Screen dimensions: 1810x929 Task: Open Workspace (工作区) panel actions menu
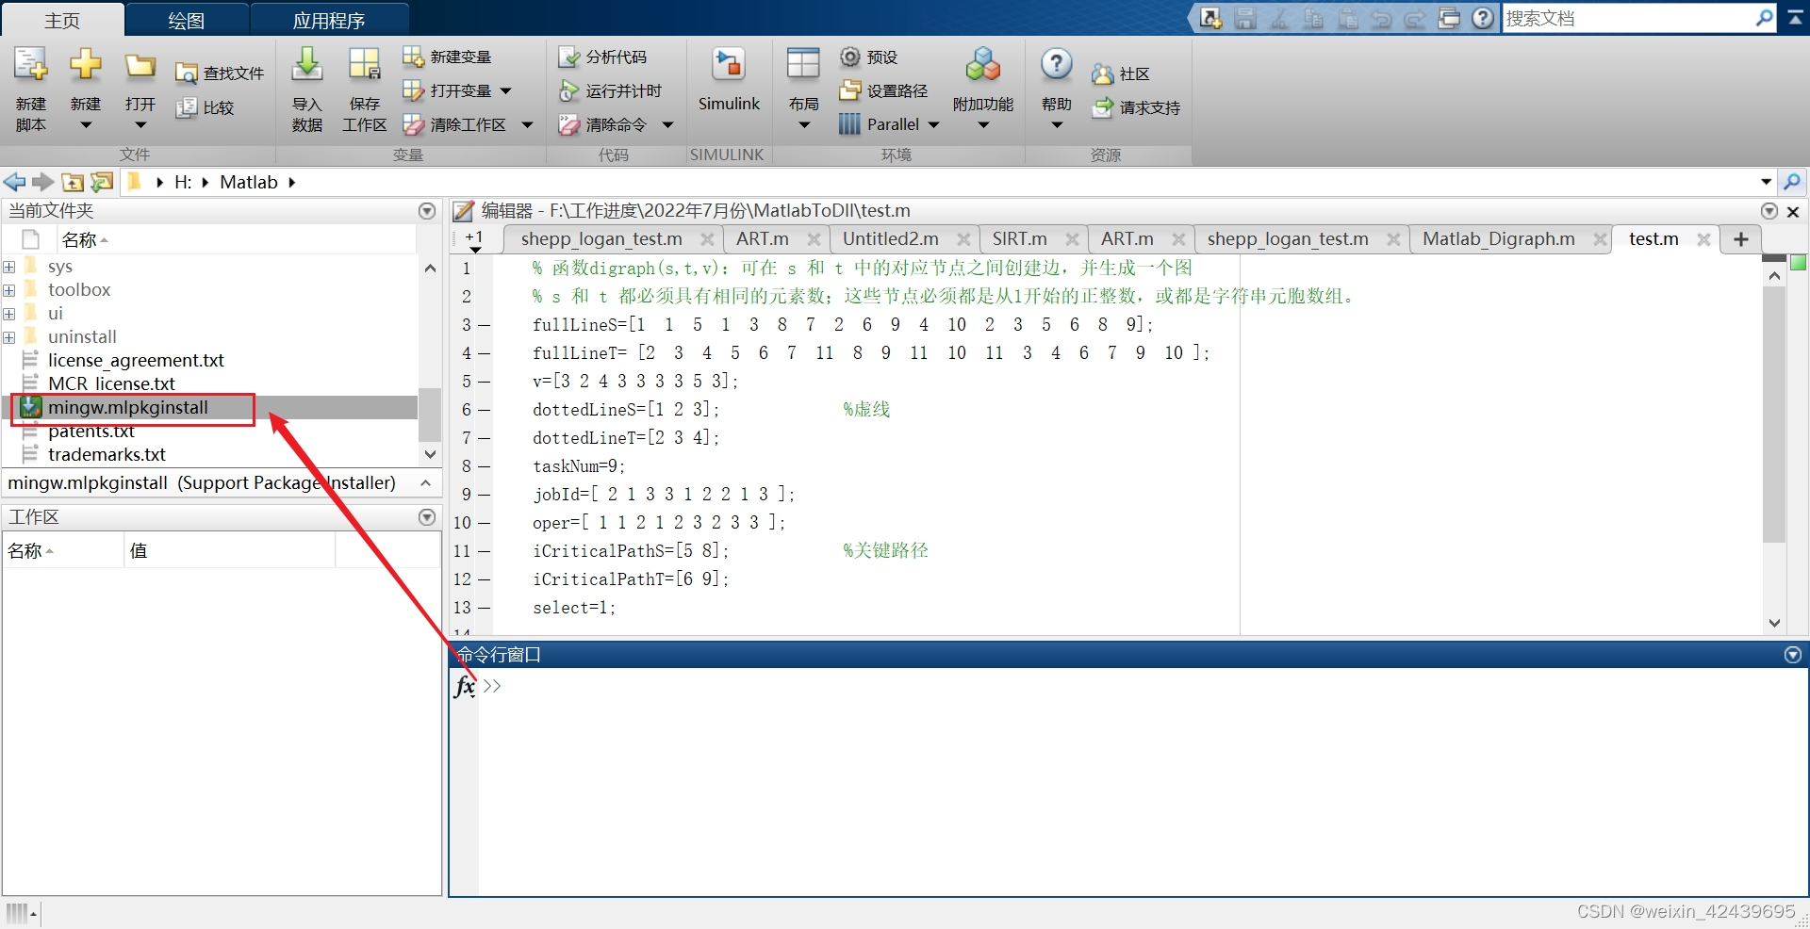(427, 517)
